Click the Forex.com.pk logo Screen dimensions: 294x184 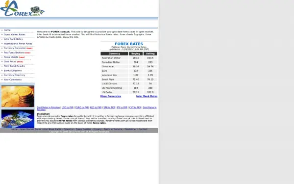[x=23, y=8]
